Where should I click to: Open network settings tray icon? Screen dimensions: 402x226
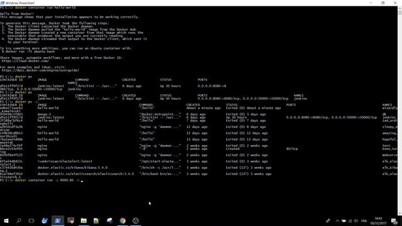coord(350,220)
